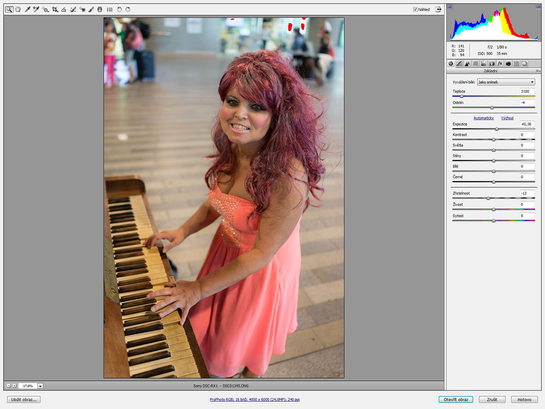The width and height of the screenshot is (545, 409).
Task: Select the Straighten tool
Action: pos(64,9)
